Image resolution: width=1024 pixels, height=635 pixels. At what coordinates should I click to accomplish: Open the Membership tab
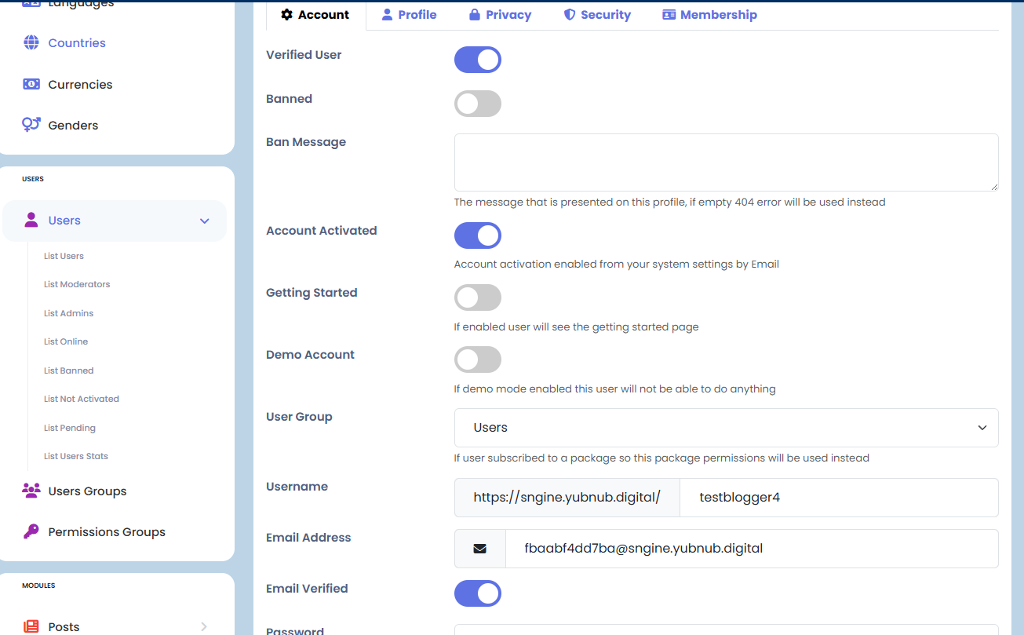709,14
